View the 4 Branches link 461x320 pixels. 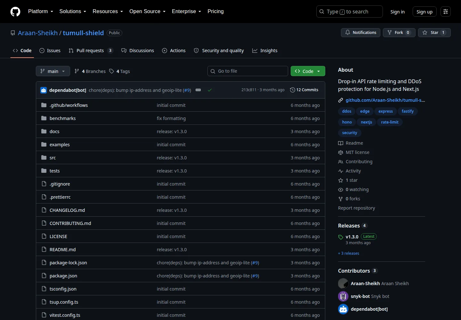point(90,71)
